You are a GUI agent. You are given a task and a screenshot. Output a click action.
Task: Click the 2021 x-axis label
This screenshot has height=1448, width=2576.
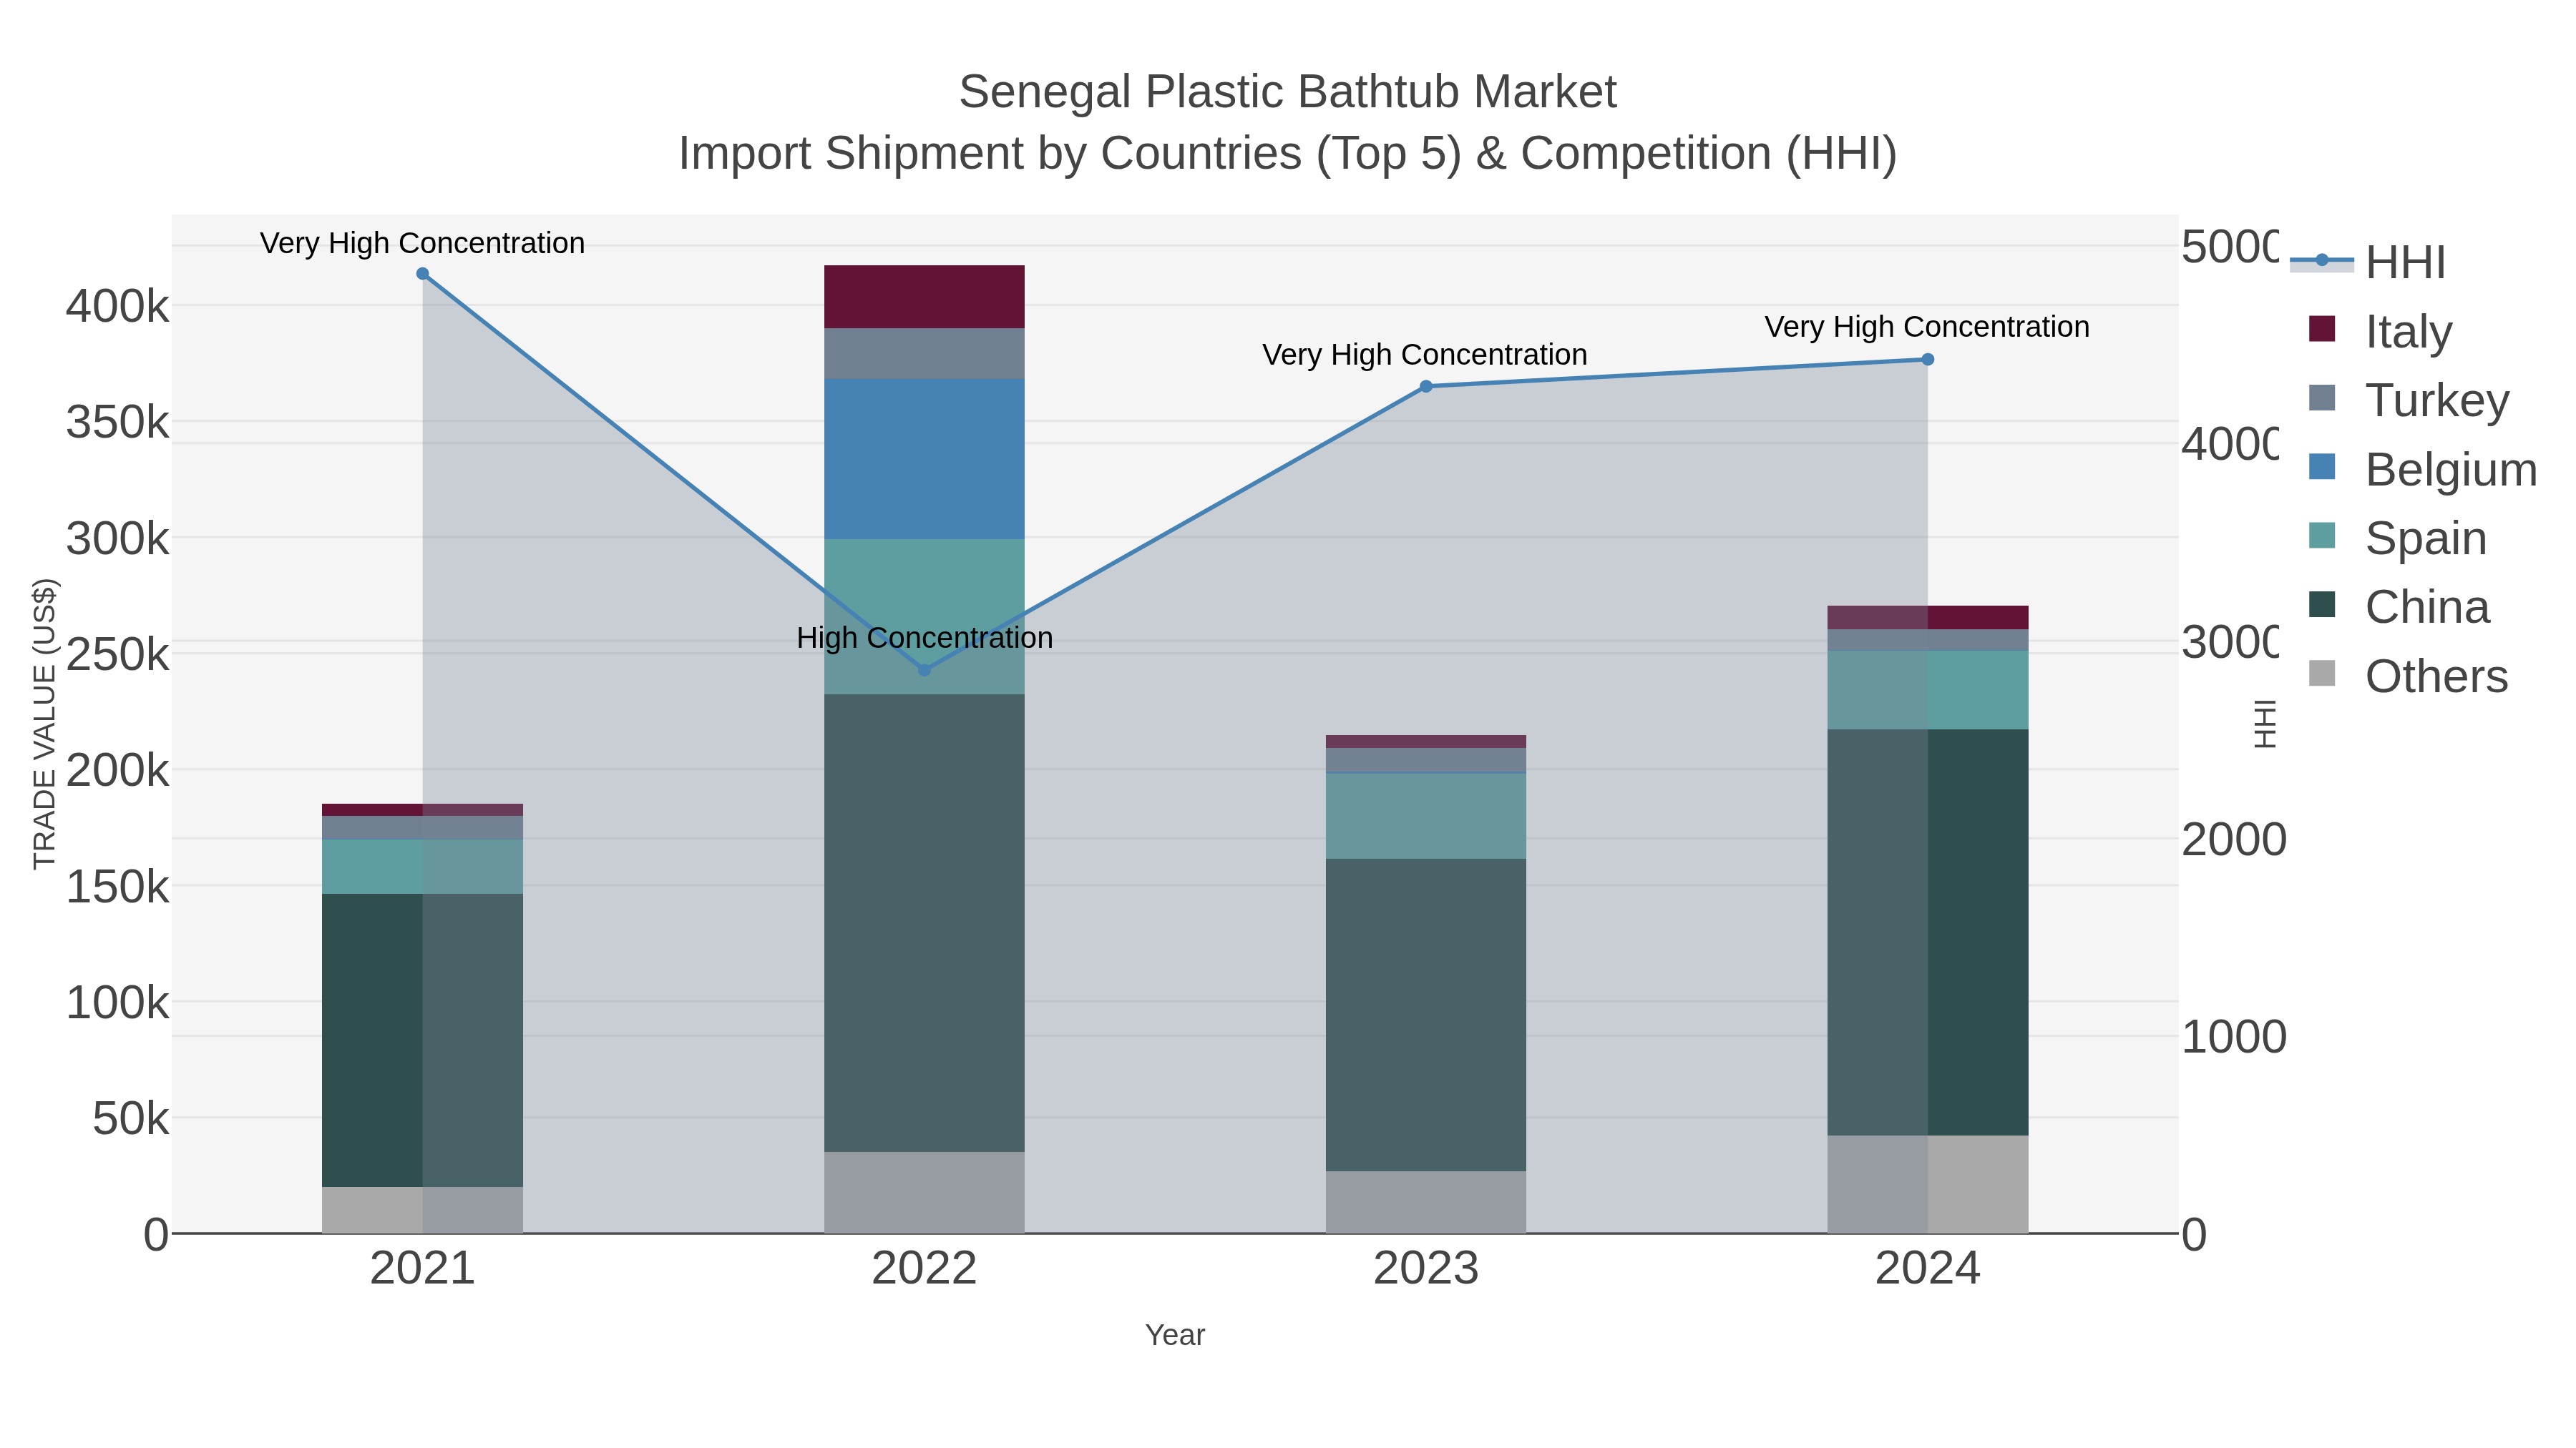(422, 1269)
